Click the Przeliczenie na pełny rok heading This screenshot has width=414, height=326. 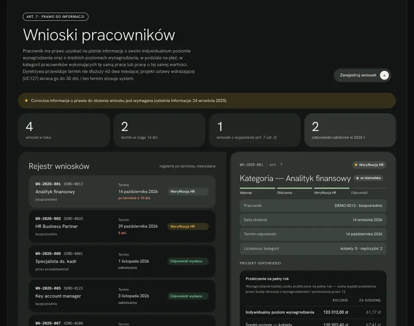click(x=267, y=279)
